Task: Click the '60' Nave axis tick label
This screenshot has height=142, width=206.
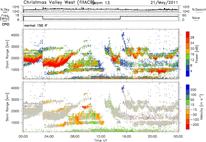Action: point(184,15)
